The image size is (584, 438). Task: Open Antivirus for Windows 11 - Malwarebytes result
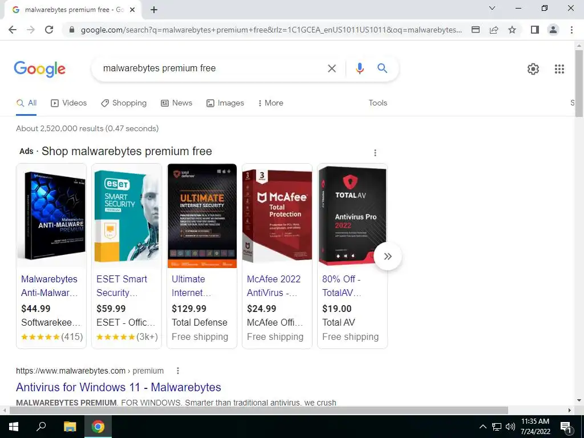(119, 387)
